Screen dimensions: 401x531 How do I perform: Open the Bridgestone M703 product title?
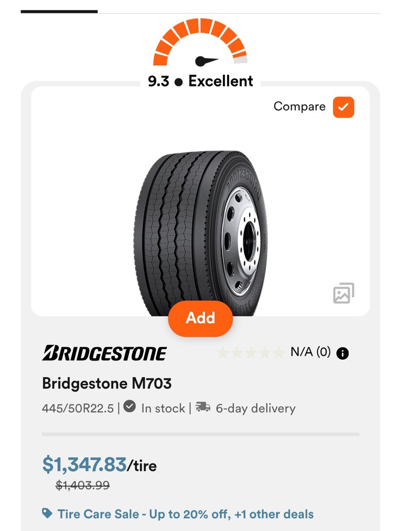[x=107, y=383]
